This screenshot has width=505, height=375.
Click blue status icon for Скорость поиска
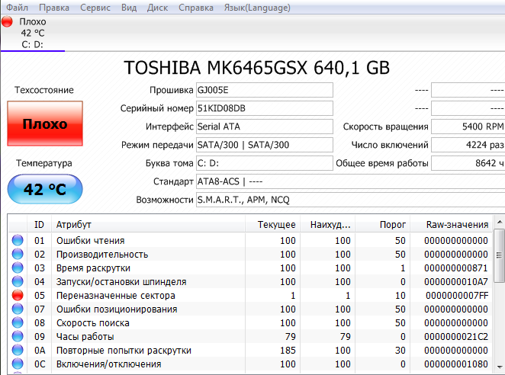(18, 322)
